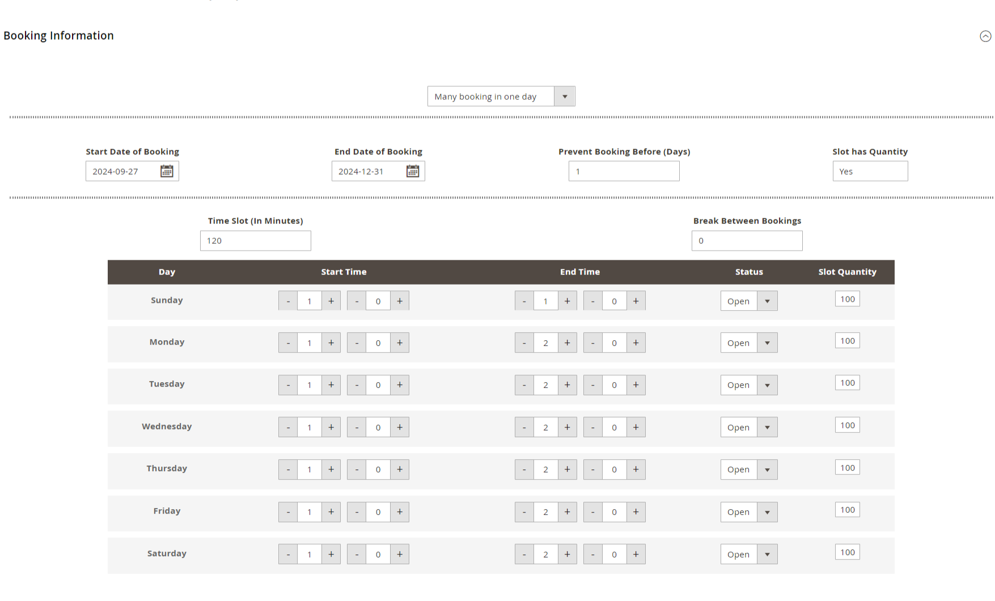Increase Monday's start time hour

coord(331,343)
